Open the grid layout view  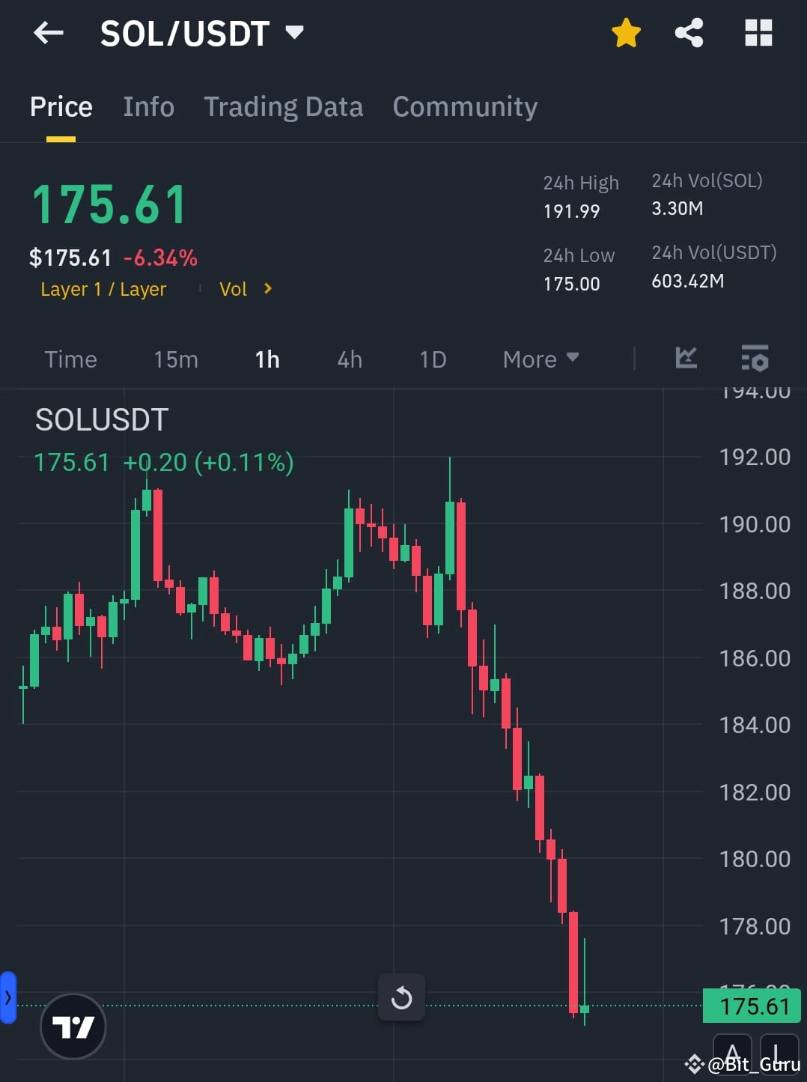758,33
